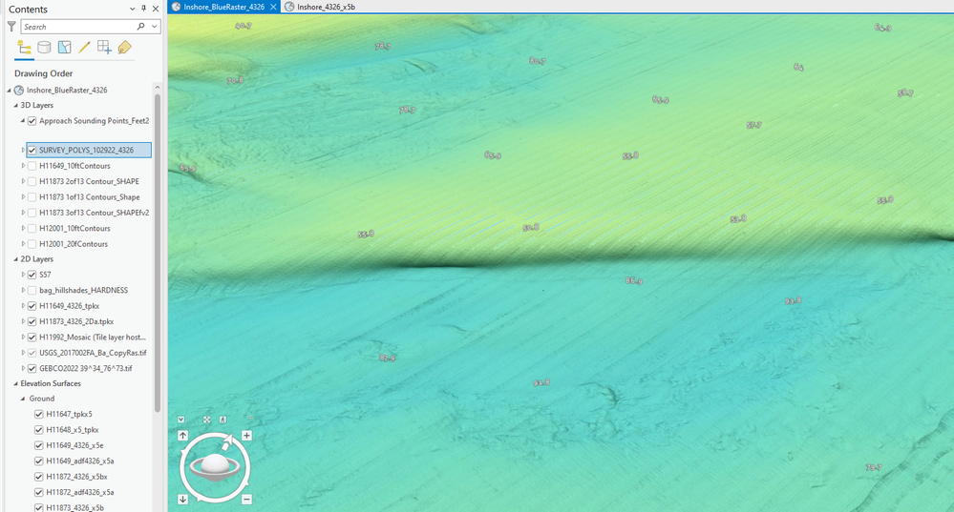Image resolution: width=954 pixels, height=512 pixels.
Task: Click the navigator zoom out minus button
Action: click(x=246, y=500)
